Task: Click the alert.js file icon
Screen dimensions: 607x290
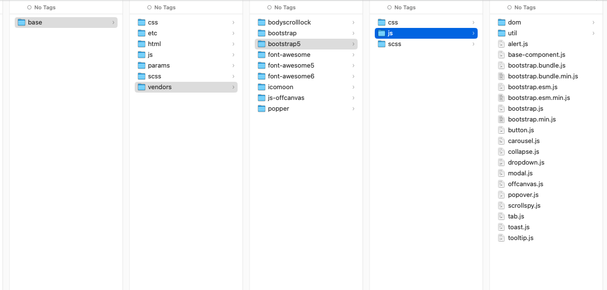Action: pos(501,44)
